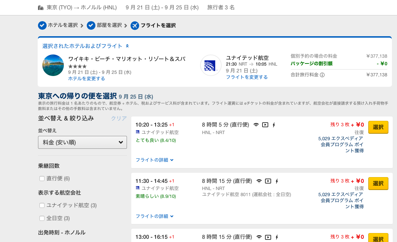
Task: Click the Wi-Fi icon on the 13:00 flight
Action: coord(259,237)
